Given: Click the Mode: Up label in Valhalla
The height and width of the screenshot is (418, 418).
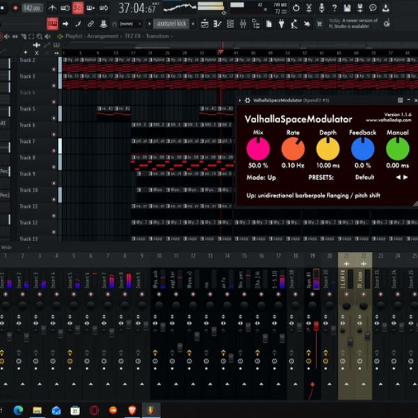Looking at the screenshot, I should coord(261,178).
